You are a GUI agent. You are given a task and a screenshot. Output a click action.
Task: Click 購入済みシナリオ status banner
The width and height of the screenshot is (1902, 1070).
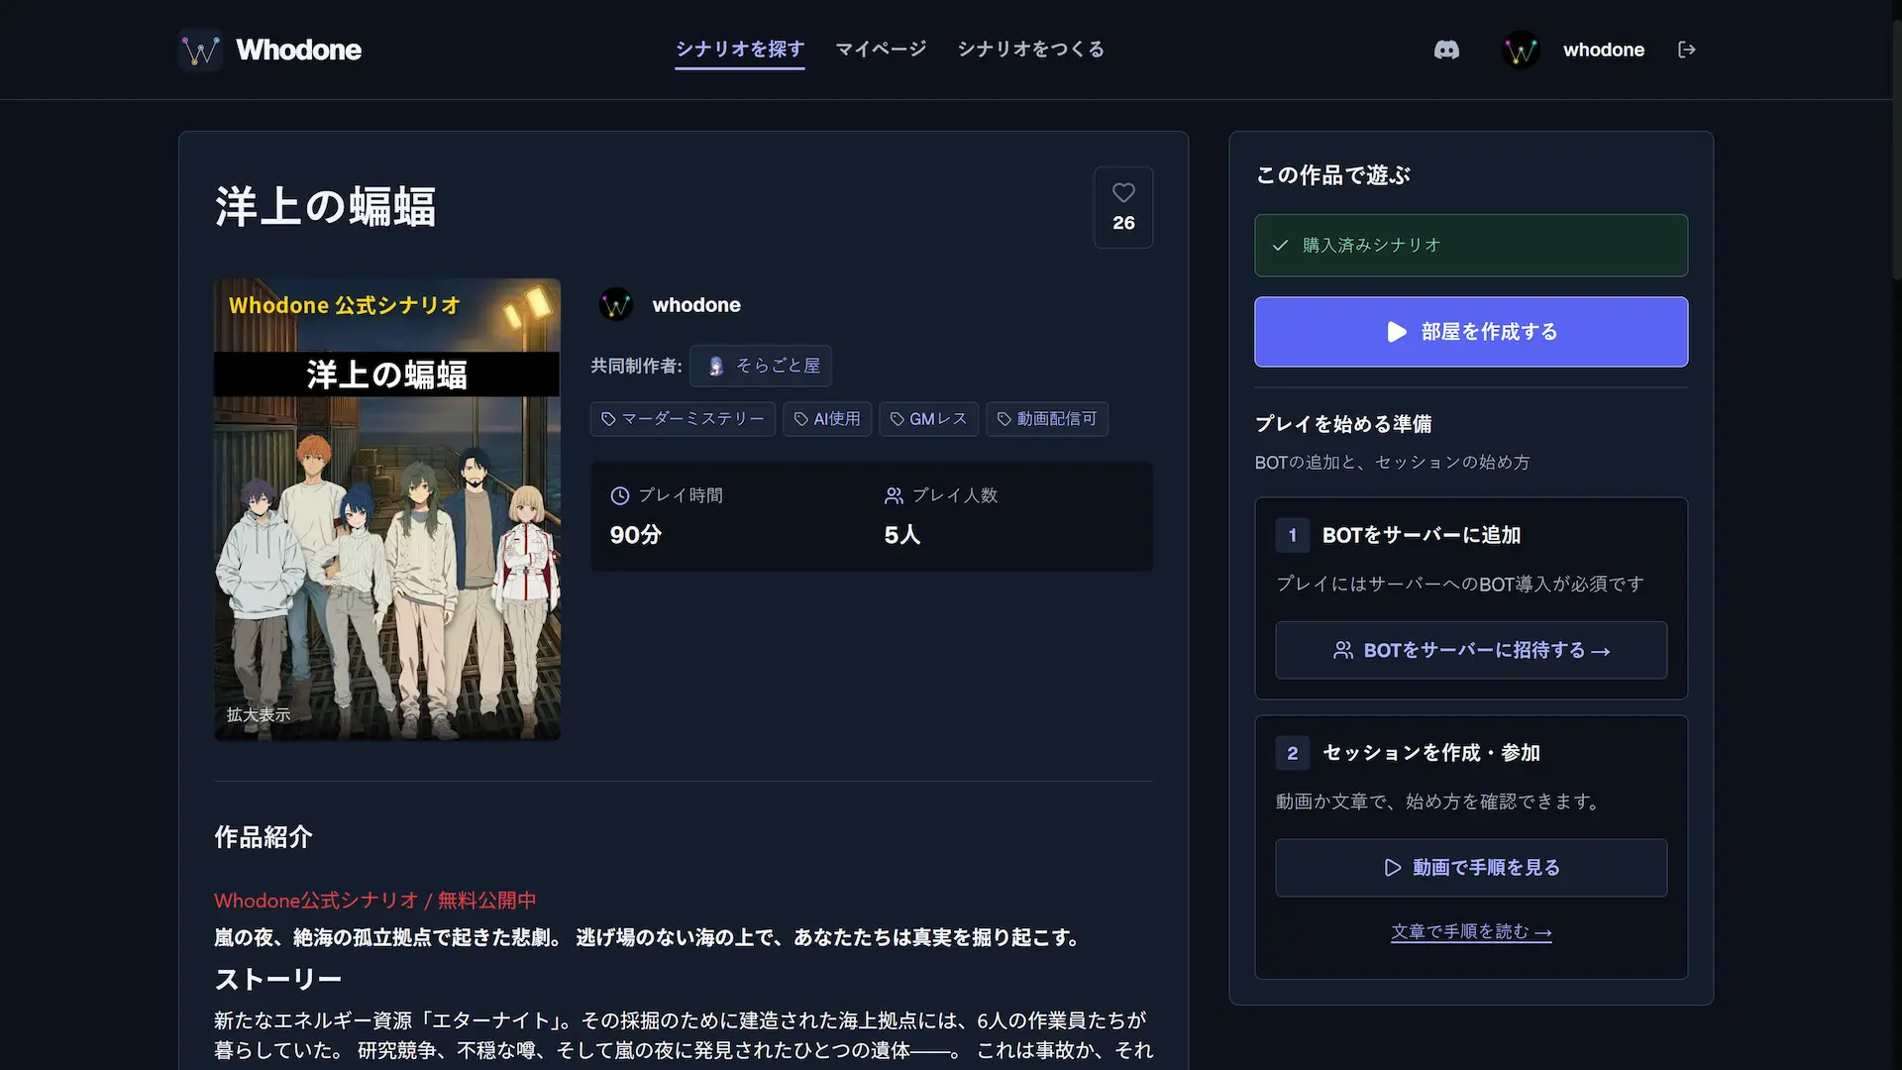[1471, 246]
